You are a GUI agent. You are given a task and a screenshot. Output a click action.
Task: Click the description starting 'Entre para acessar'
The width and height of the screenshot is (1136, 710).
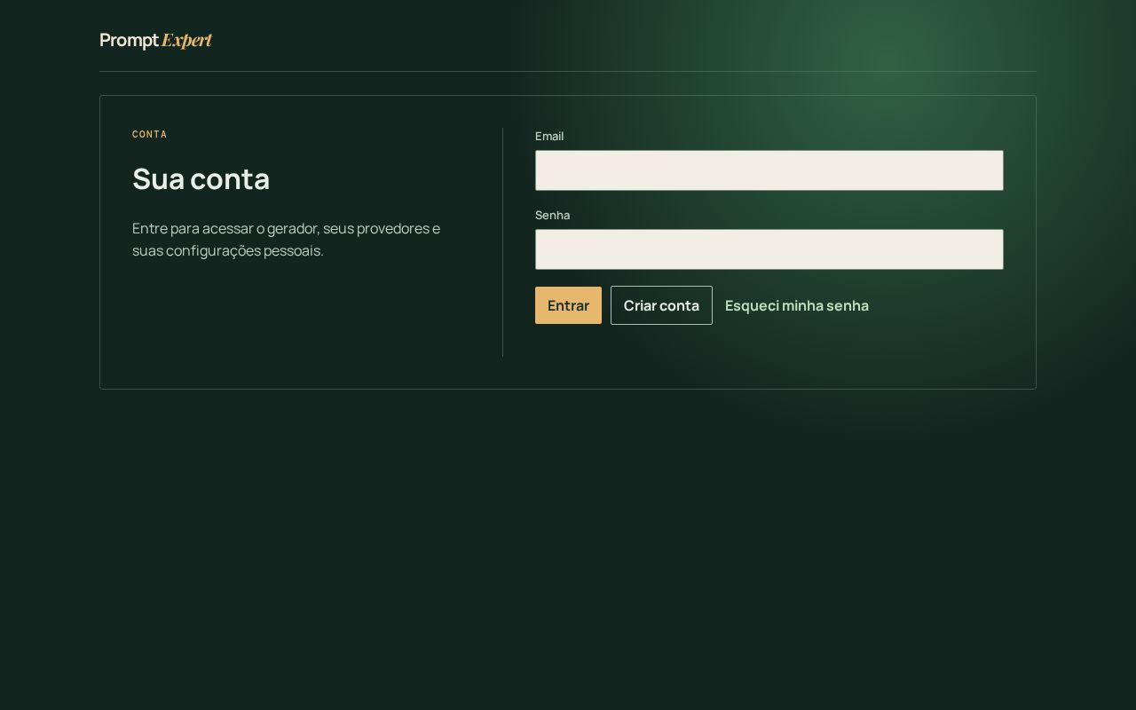point(286,240)
